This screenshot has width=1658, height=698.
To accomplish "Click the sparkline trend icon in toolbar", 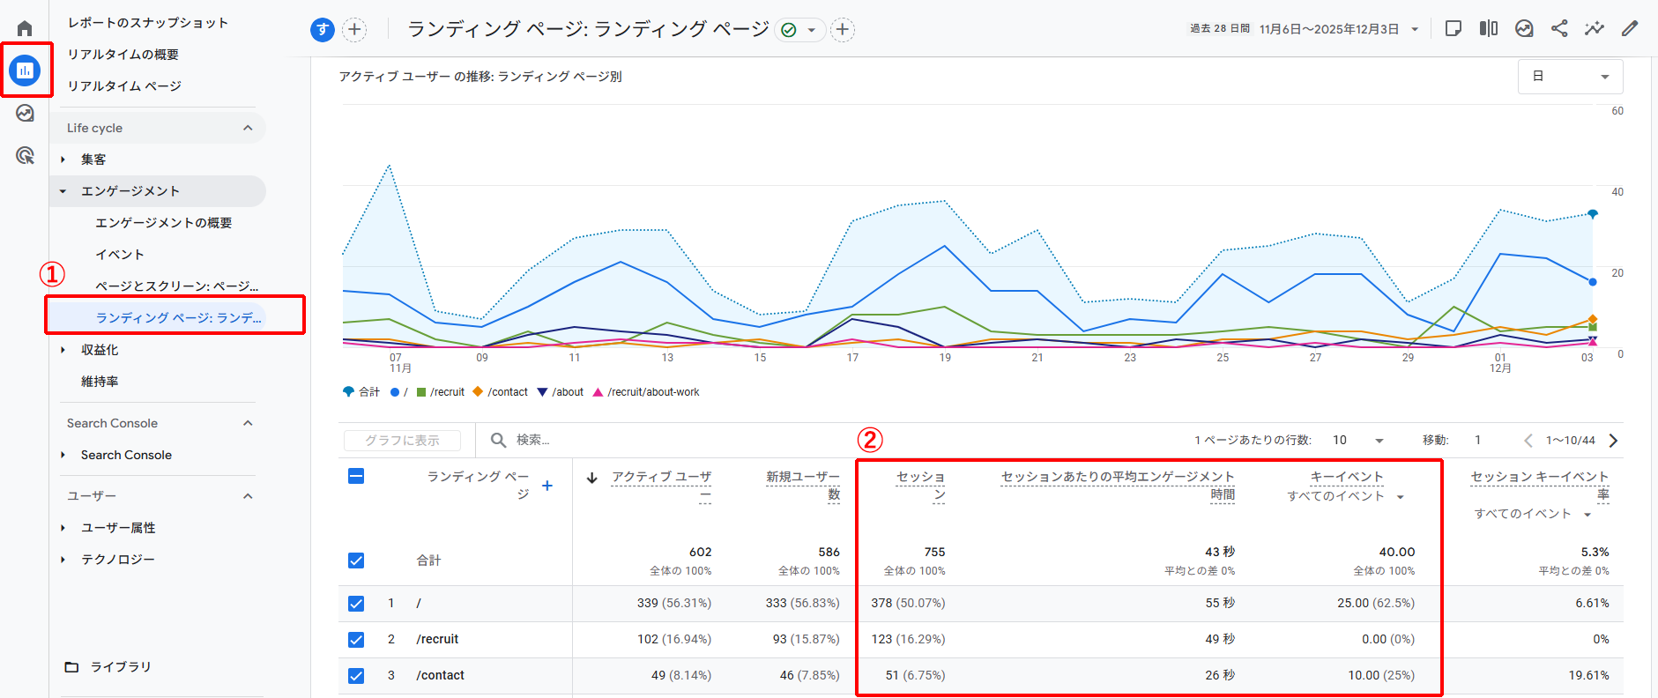I will [1595, 28].
